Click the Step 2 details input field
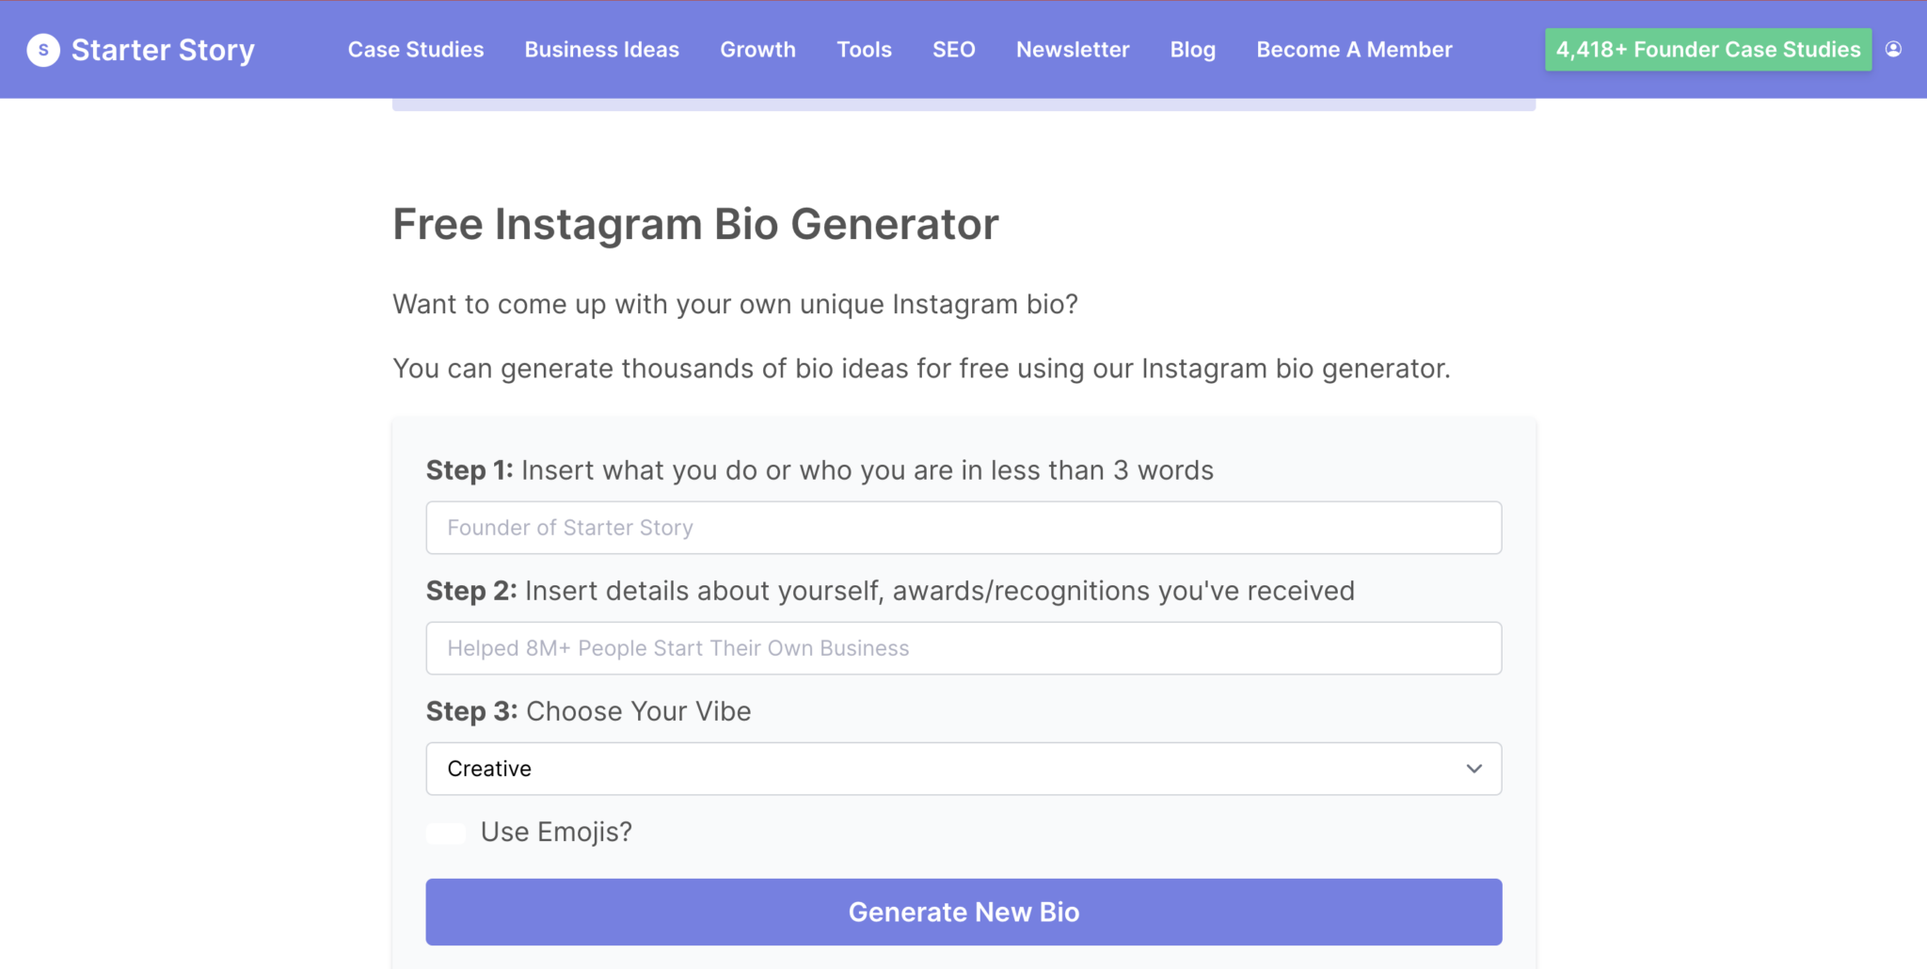1927x969 pixels. pyautogui.click(x=963, y=648)
